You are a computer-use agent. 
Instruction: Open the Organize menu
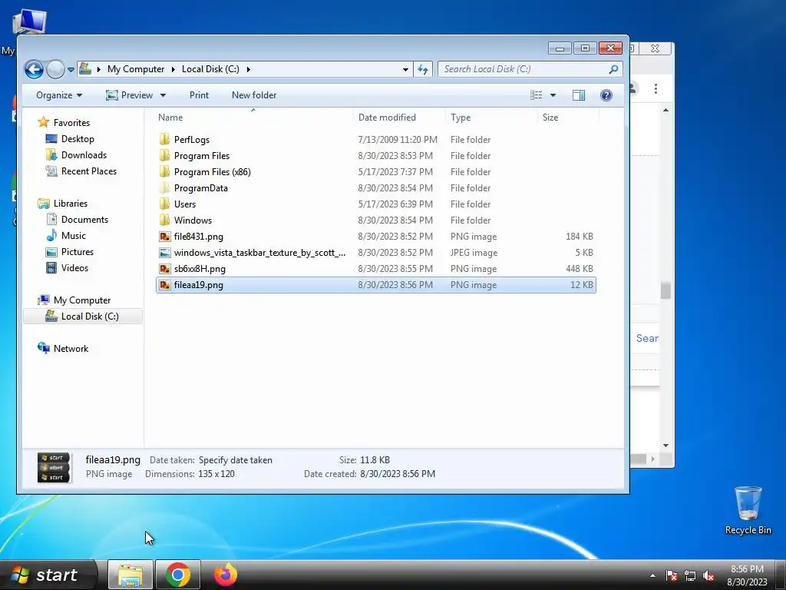(58, 95)
